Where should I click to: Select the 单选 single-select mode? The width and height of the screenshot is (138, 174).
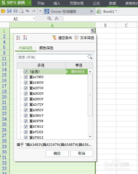79,65
